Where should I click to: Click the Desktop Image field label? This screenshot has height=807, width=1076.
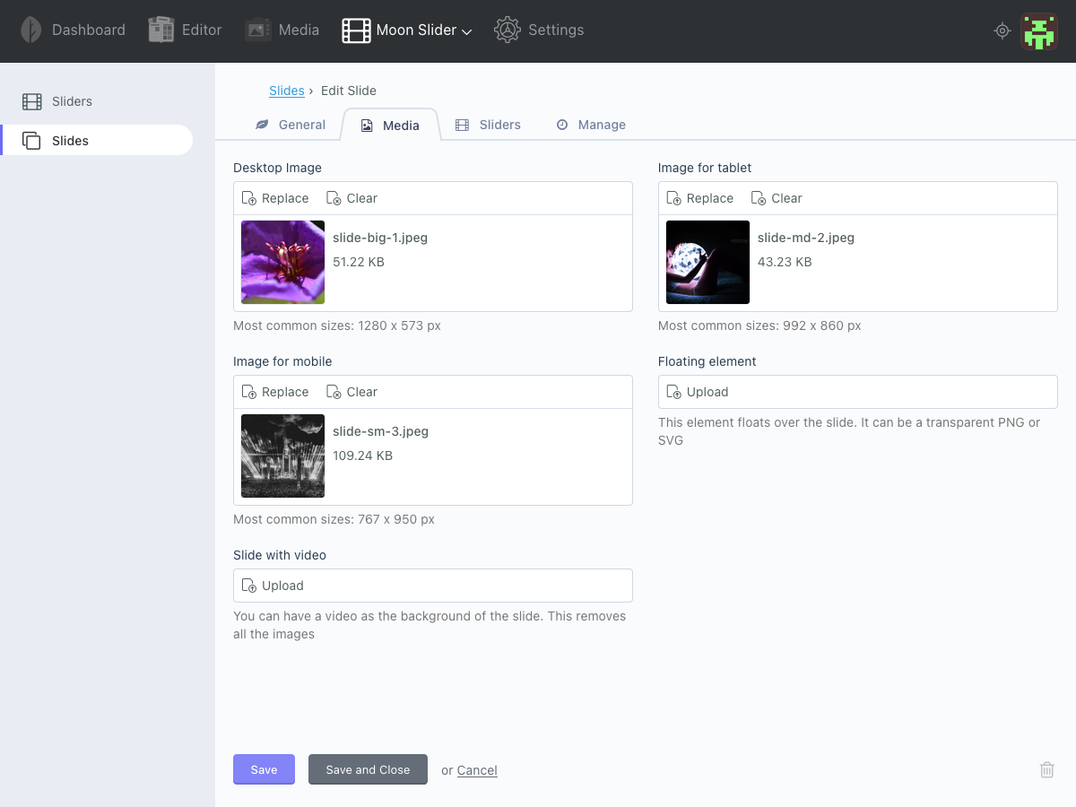point(277,168)
